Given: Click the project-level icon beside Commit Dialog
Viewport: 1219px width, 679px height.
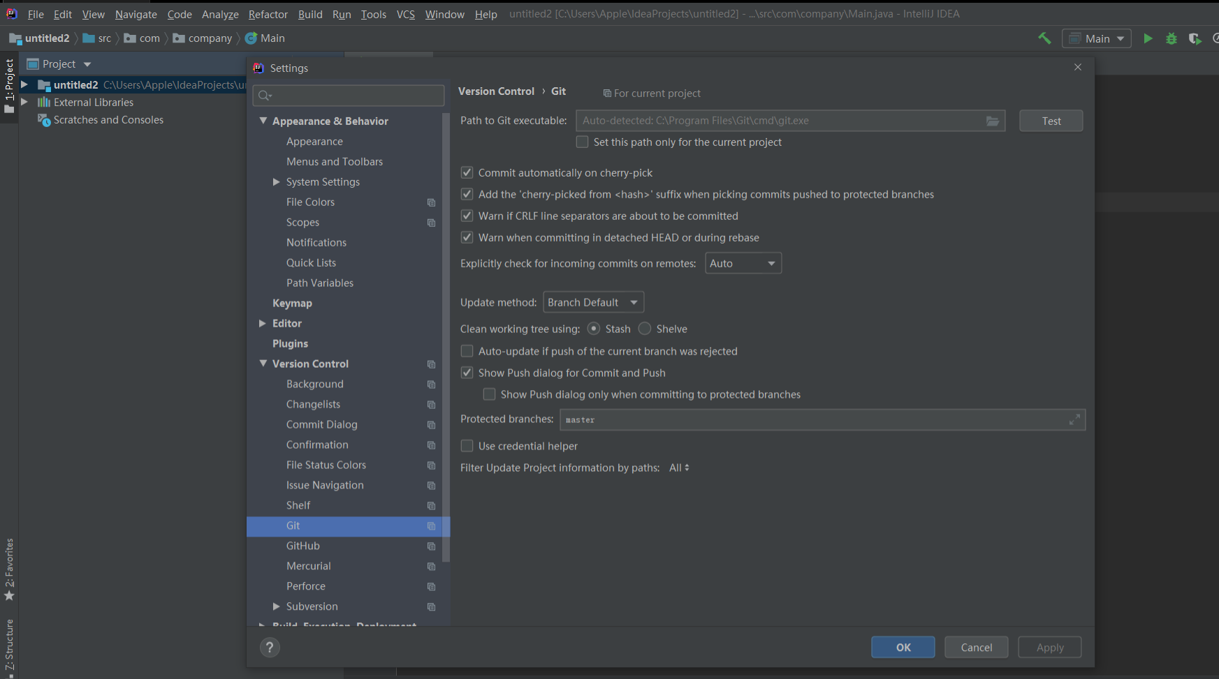Looking at the screenshot, I should click(431, 425).
